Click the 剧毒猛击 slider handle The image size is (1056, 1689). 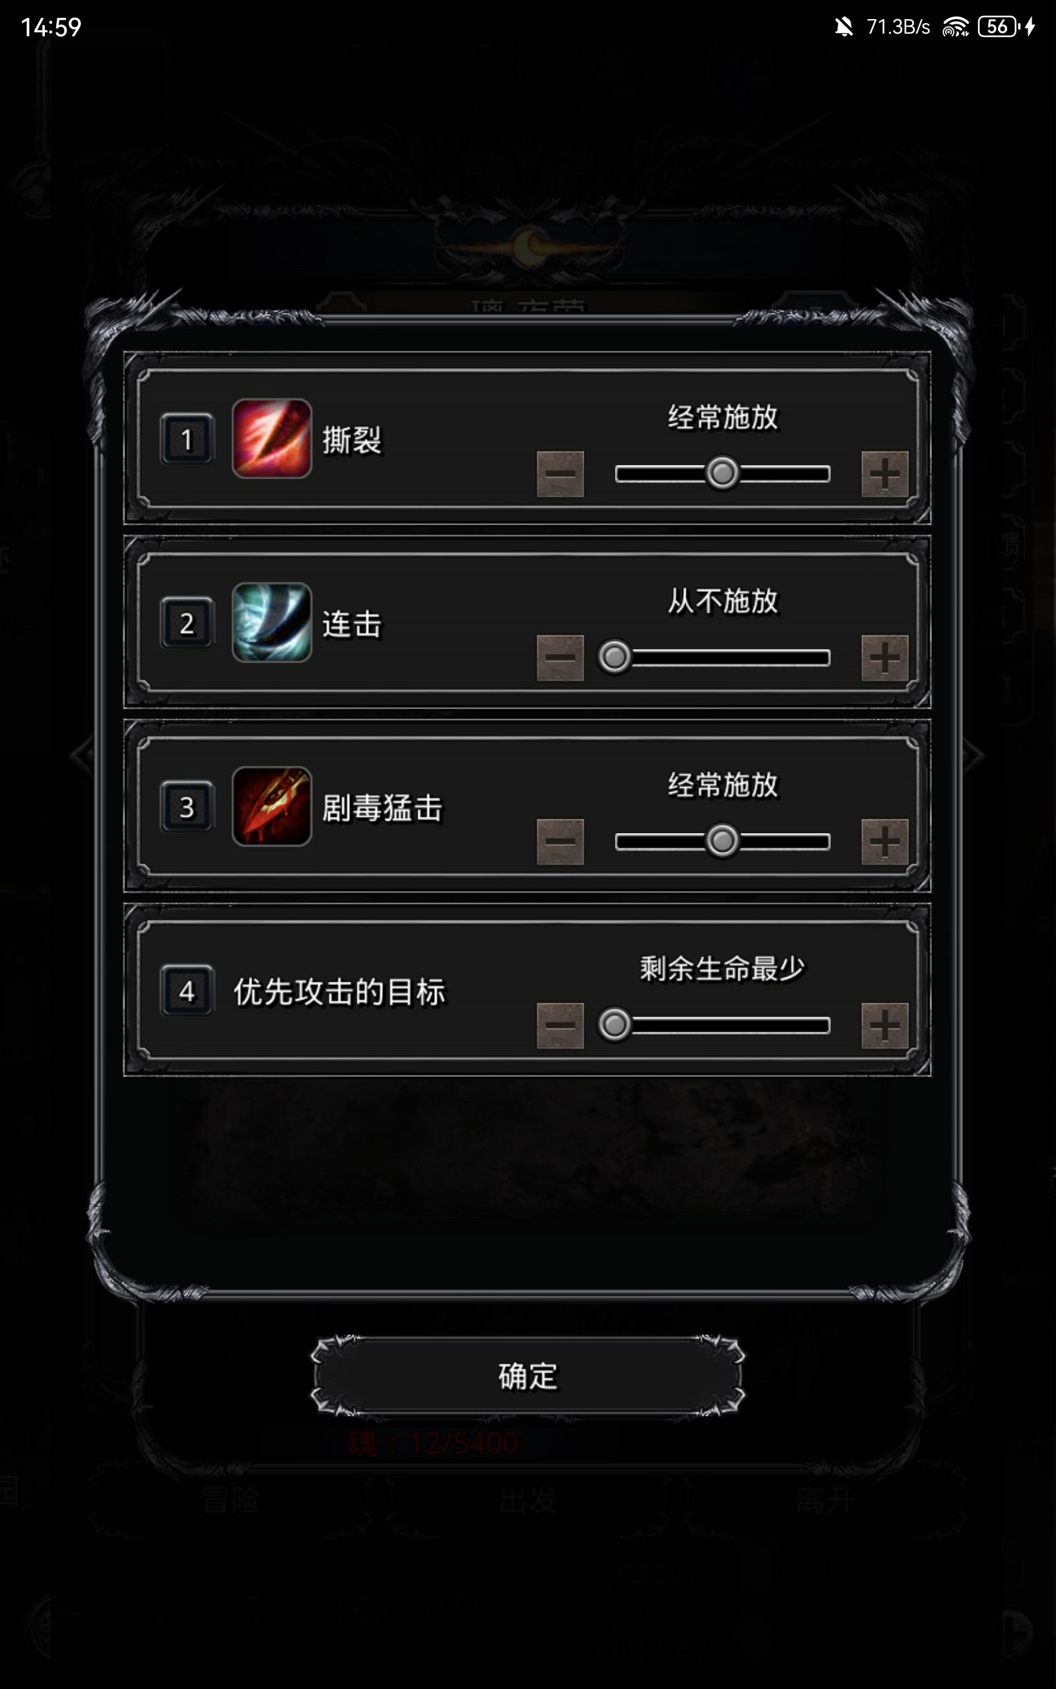(x=722, y=841)
